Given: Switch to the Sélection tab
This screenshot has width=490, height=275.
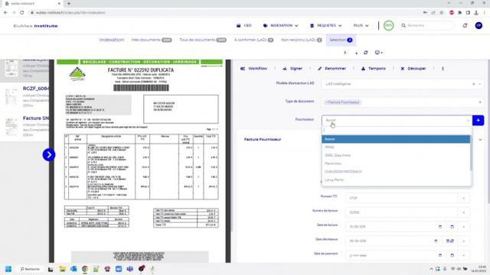Looking at the screenshot, I should pos(341,40).
